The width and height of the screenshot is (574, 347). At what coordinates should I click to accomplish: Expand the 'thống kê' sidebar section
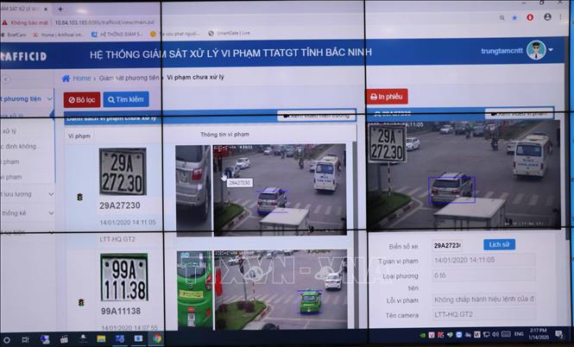(51, 213)
